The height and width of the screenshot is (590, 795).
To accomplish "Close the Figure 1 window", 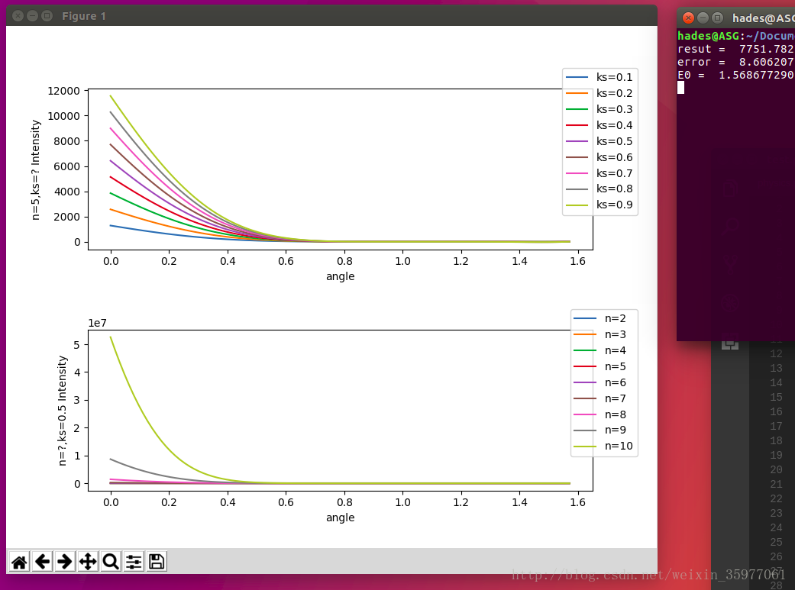I will (x=18, y=16).
